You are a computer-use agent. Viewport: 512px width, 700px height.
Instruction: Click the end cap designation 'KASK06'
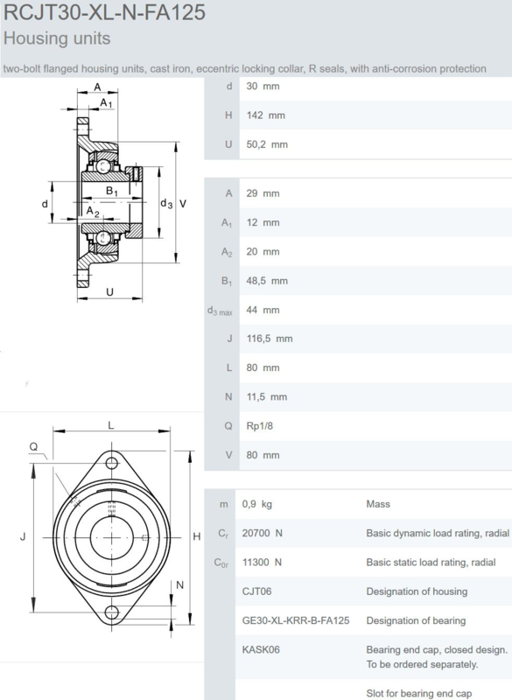click(x=261, y=649)
